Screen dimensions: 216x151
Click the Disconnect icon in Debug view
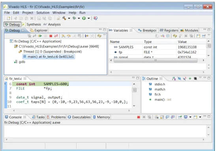click(x=56, y=36)
